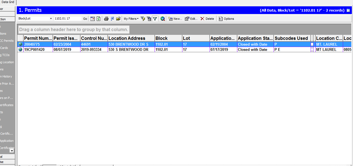353x166 pixels.
Task: Click the open folder toolbar icon
Action: pos(118,19)
